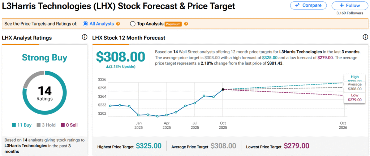Screen dimensions: 370x156
Task: Click the teal 11 Buy legend swatch
Action: click(x=14, y=125)
